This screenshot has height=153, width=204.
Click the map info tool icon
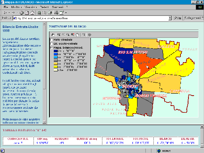pyautogui.click(x=83, y=35)
